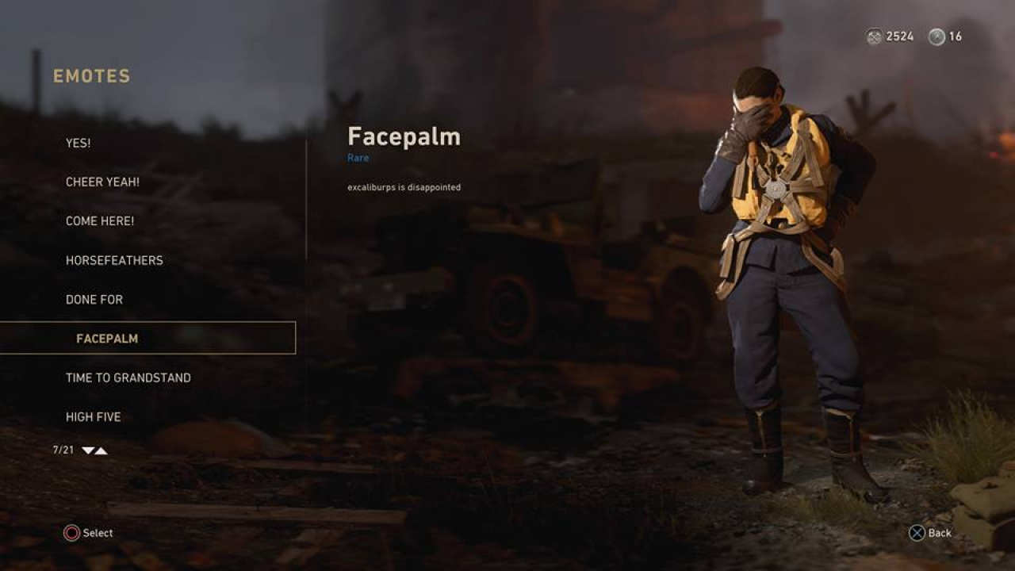Viewport: 1015px width, 571px height.
Task: Click the 7/21 emote position counter
Action: click(63, 450)
